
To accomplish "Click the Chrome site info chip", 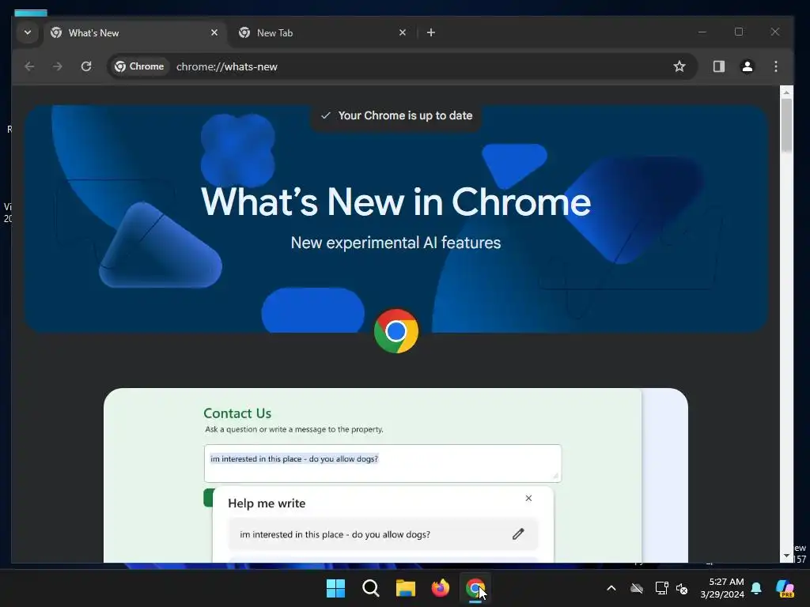I will [x=139, y=66].
